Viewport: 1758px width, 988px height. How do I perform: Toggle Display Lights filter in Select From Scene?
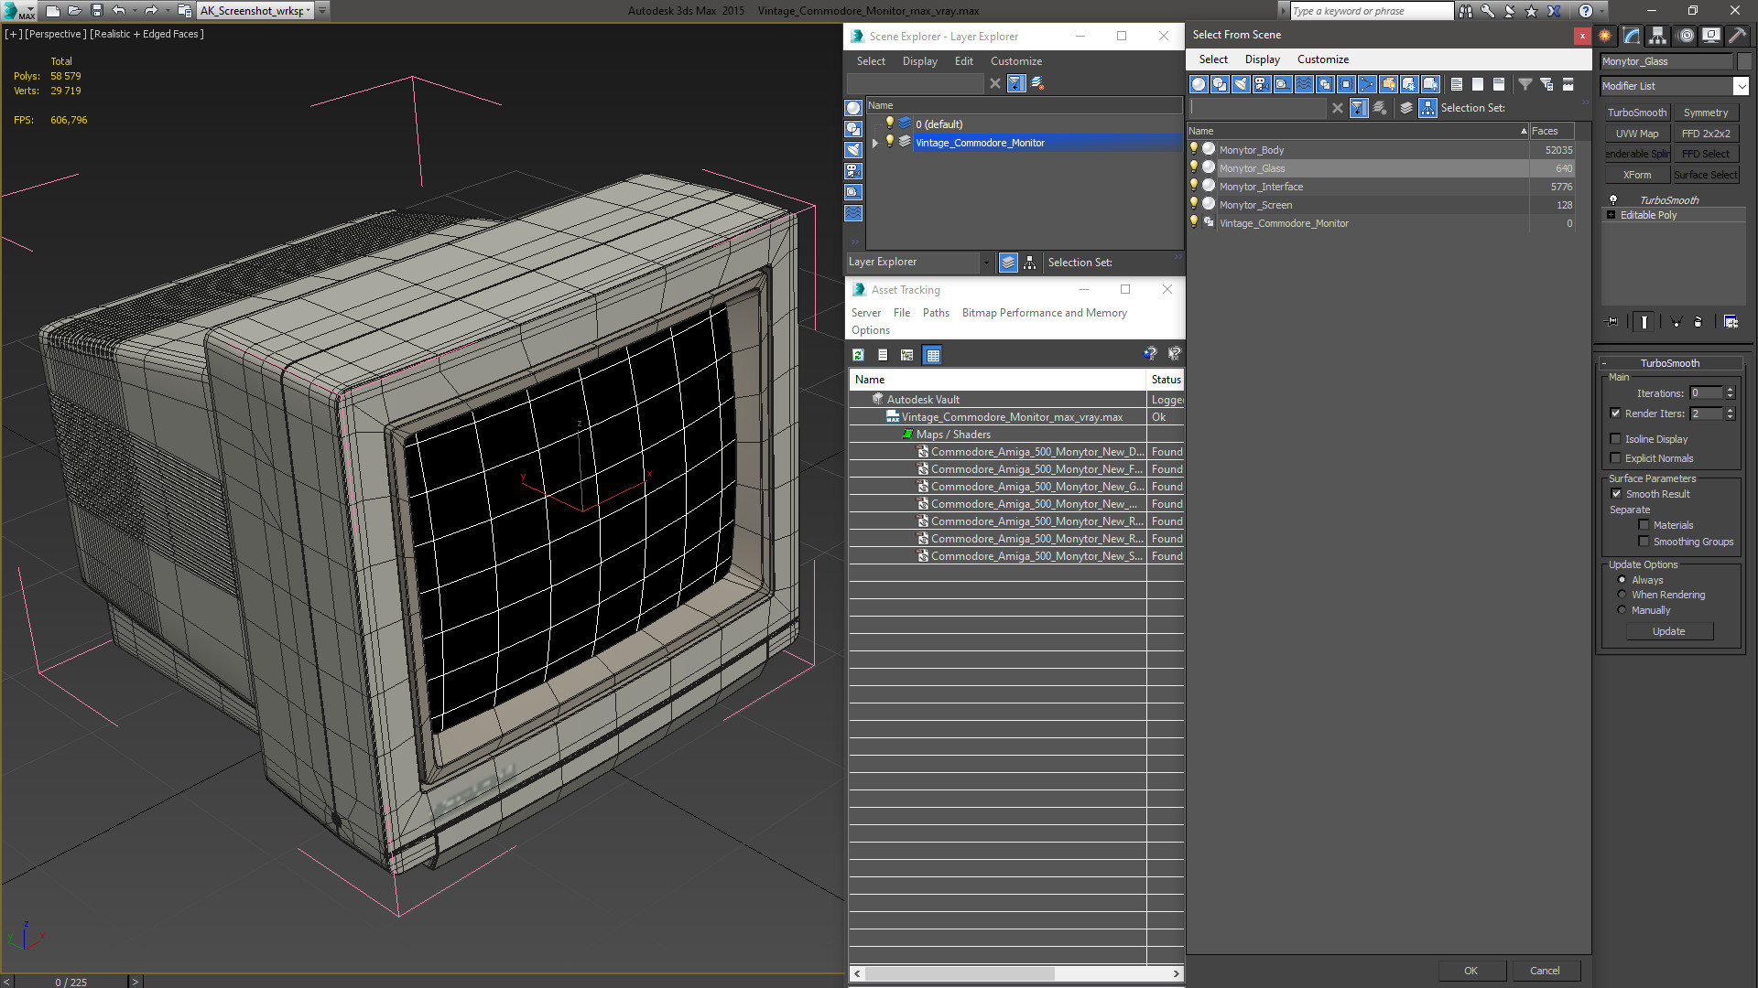(1241, 84)
